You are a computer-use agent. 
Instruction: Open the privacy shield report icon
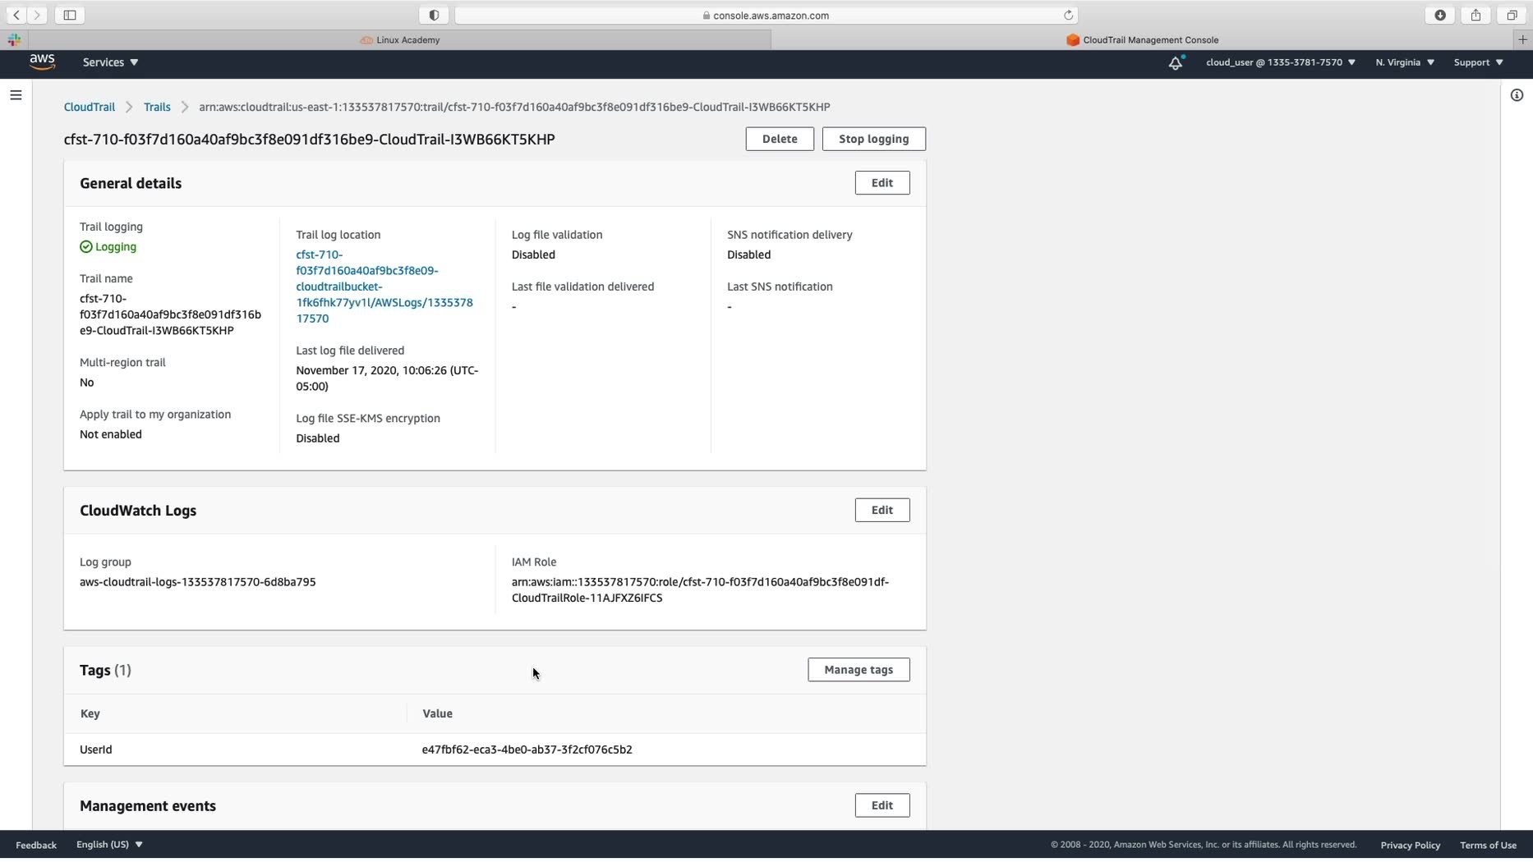(x=434, y=15)
